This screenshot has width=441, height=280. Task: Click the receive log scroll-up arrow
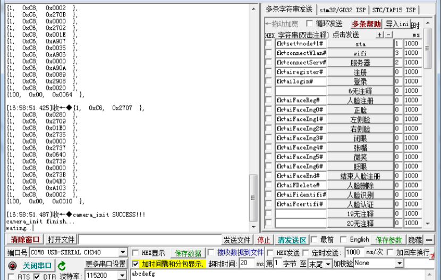(253, 9)
